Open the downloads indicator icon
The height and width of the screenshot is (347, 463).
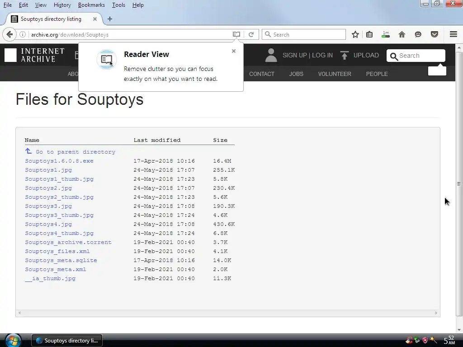(386, 34)
